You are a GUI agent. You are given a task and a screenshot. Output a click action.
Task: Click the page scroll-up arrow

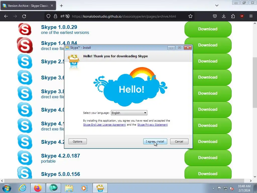[255, 23]
